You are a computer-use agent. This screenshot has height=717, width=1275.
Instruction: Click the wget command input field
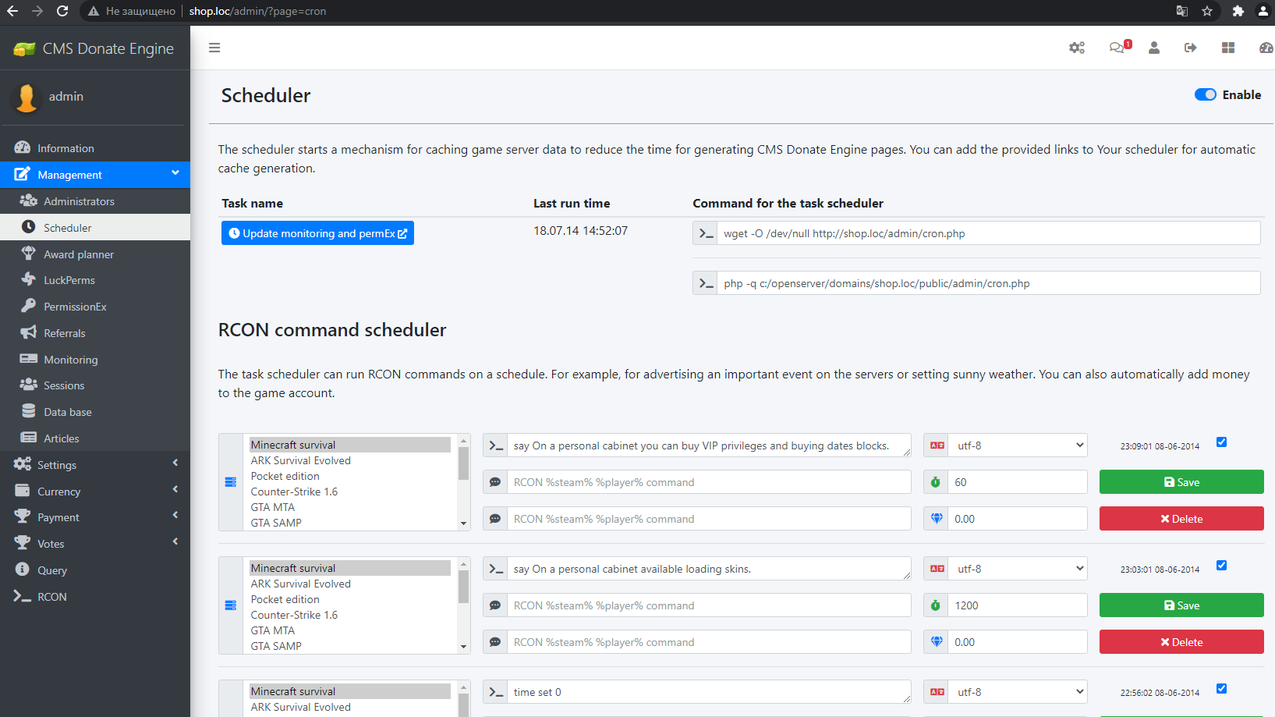coord(987,233)
